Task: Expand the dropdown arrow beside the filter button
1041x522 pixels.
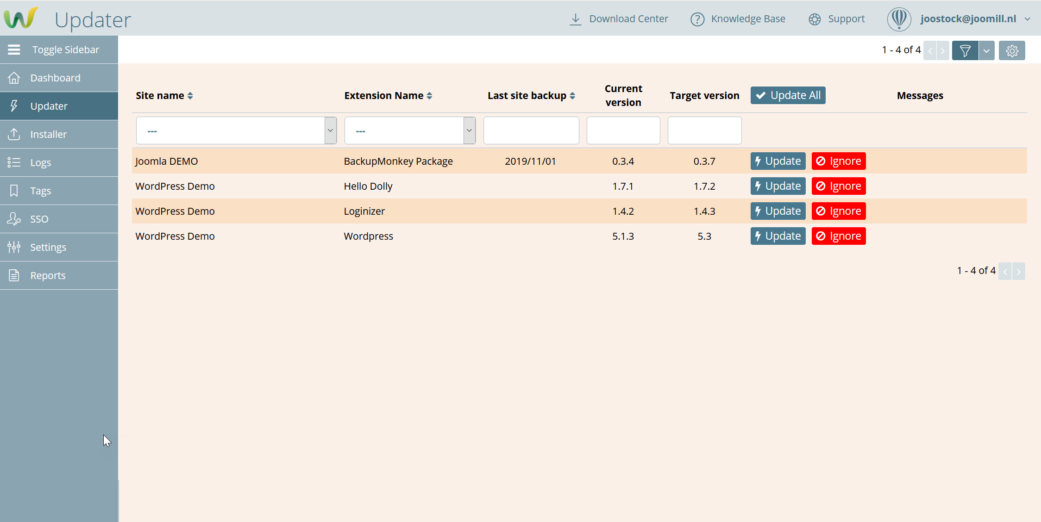Action: [x=986, y=50]
